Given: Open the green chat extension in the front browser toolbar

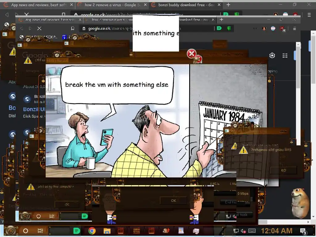Looking at the screenshot, I should point(219,28).
